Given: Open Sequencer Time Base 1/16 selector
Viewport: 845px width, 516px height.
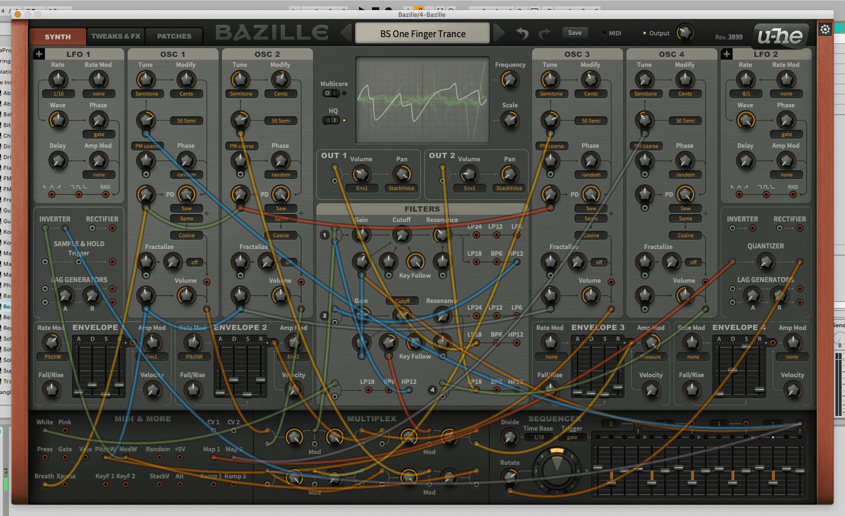Looking at the screenshot, I should (x=539, y=437).
